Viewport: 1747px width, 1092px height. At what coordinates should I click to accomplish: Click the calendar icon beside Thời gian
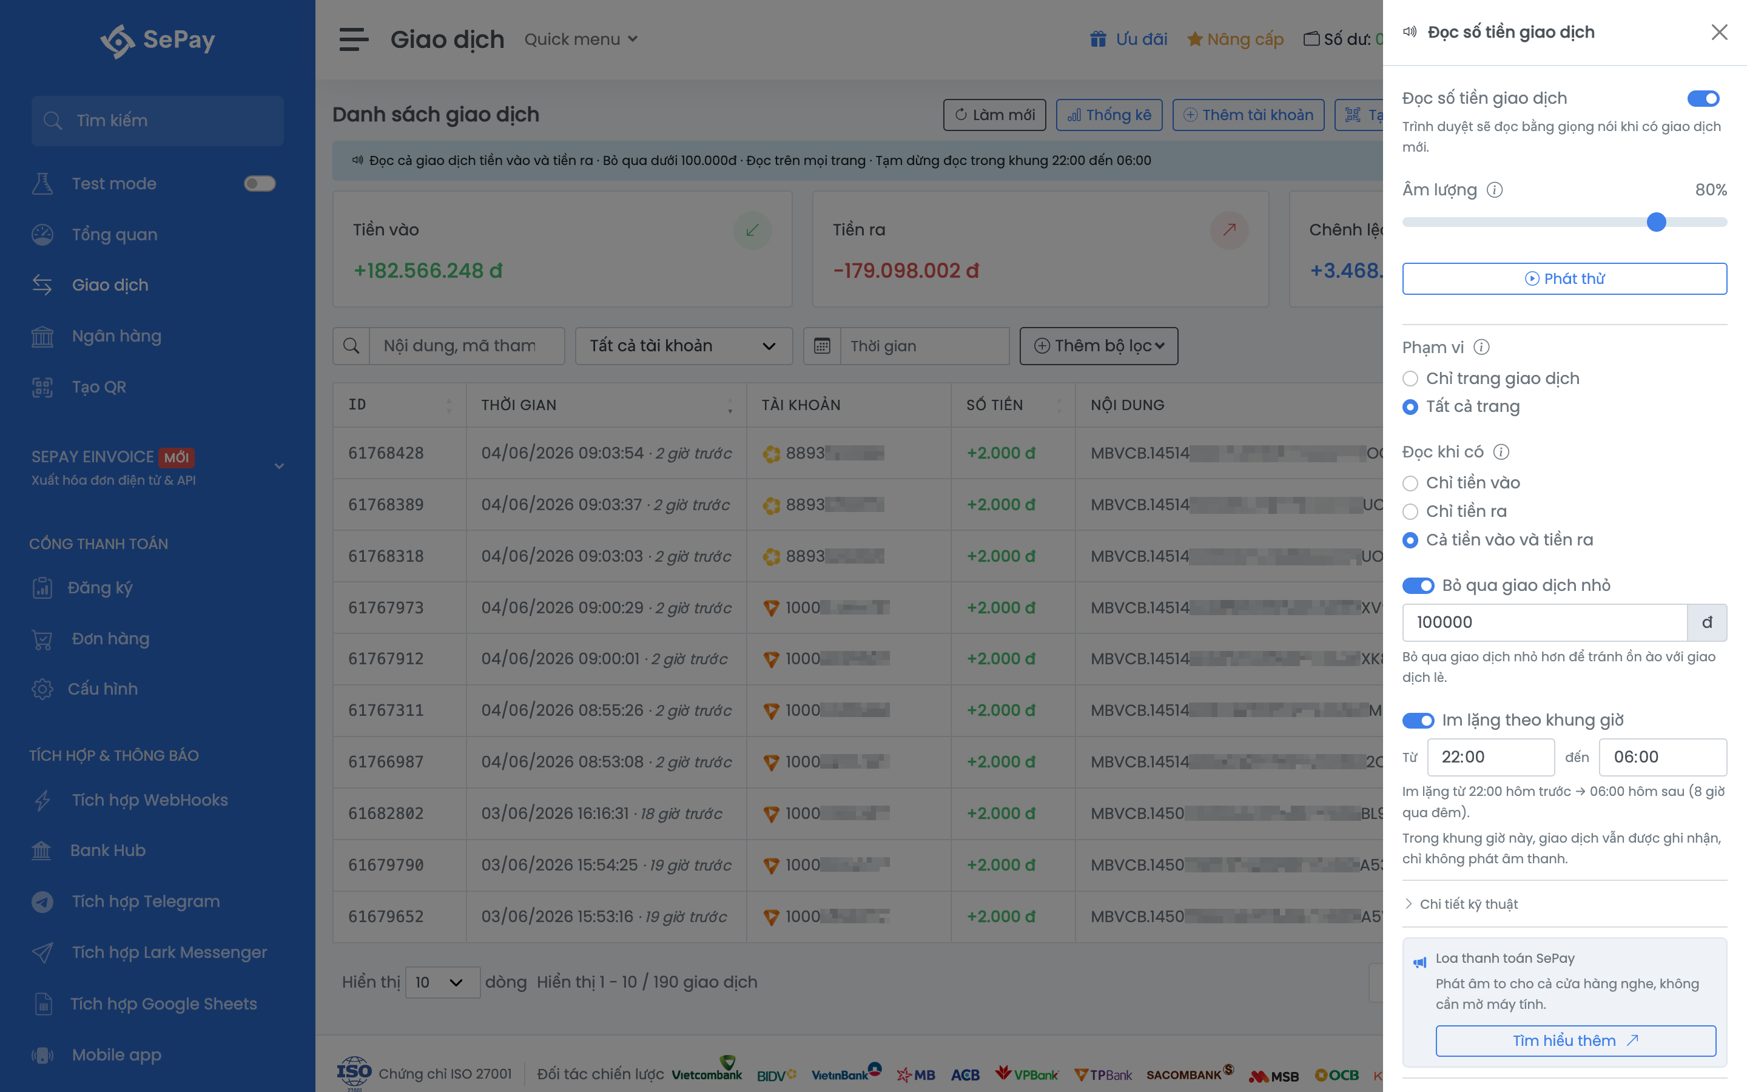821,346
